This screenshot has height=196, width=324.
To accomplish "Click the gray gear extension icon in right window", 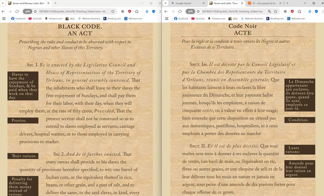I will point(285,12).
